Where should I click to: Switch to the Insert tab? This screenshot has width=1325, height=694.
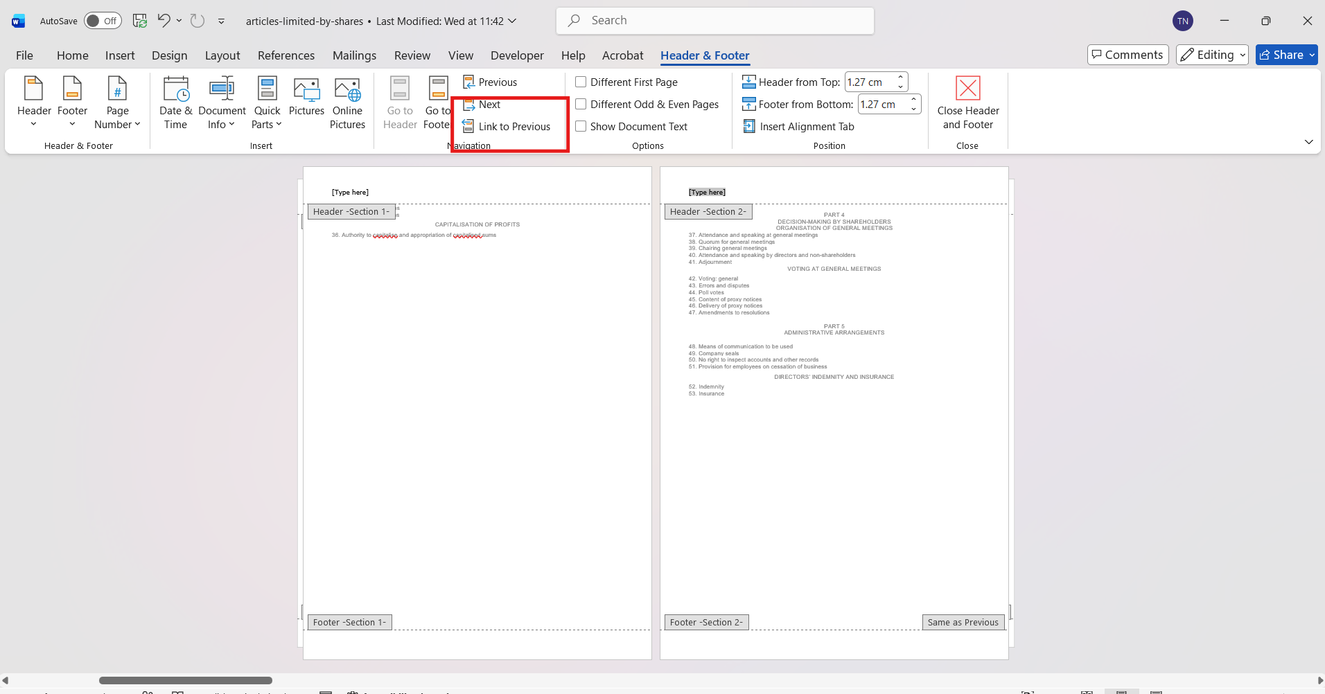tap(120, 55)
